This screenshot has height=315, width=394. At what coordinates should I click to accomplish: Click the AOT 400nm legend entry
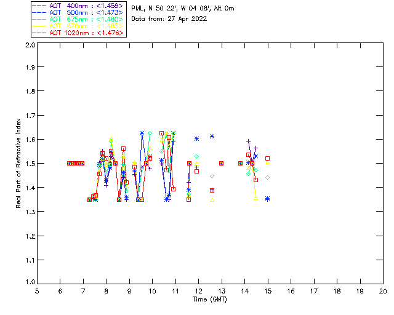click(x=78, y=6)
